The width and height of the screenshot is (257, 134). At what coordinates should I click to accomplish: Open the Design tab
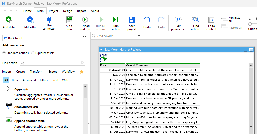(x=68, y=11)
